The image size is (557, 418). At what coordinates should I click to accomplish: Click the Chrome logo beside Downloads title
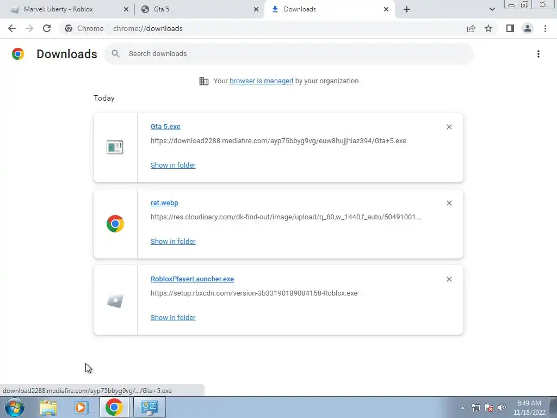(18, 54)
